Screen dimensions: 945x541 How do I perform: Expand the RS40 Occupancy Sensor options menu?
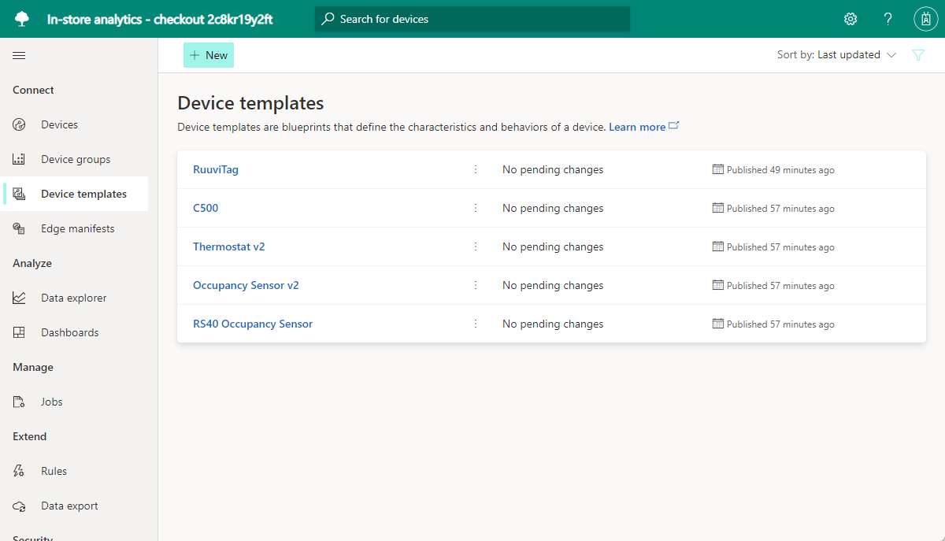tap(476, 324)
